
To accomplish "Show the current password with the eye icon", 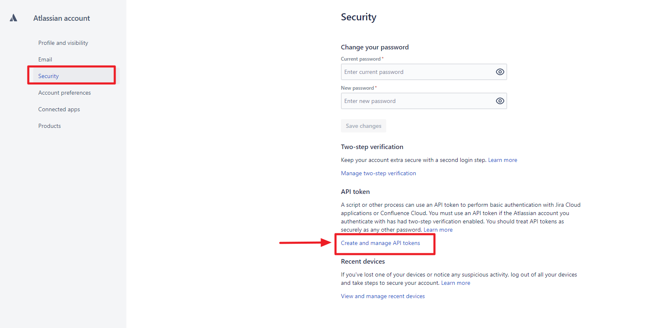I will point(500,72).
